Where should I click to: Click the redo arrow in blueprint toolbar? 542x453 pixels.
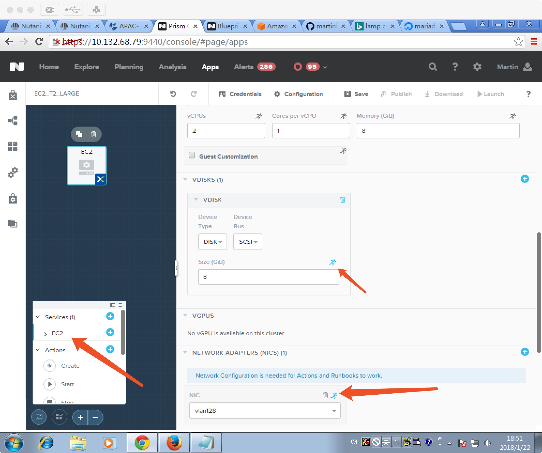coord(194,94)
